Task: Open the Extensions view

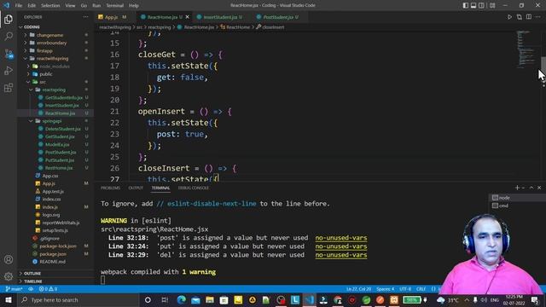Action: click(x=9, y=87)
